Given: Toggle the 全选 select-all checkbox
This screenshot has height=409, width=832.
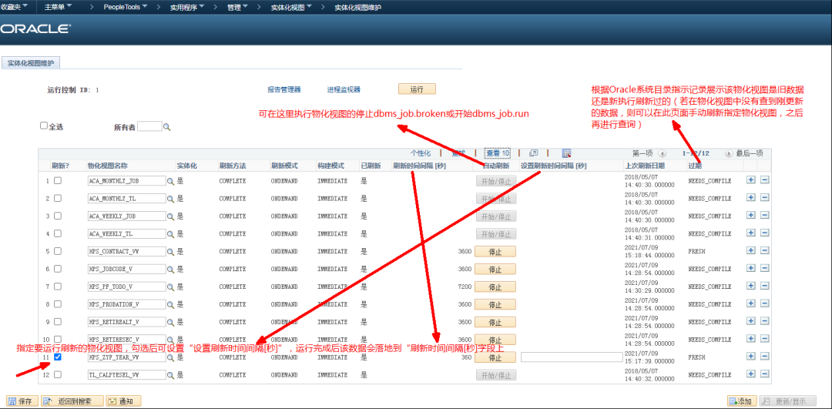Looking at the screenshot, I should pos(44,126).
